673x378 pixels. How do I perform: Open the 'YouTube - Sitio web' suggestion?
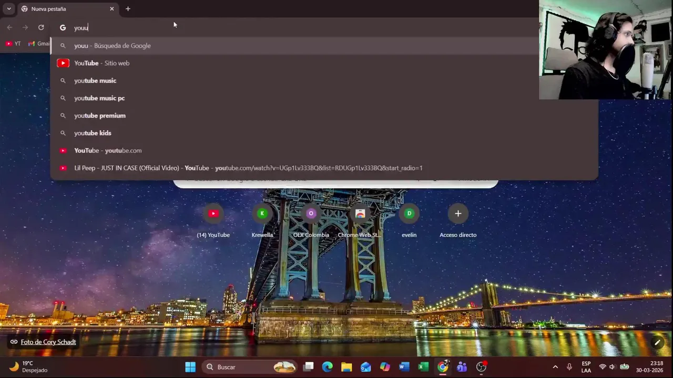324,63
